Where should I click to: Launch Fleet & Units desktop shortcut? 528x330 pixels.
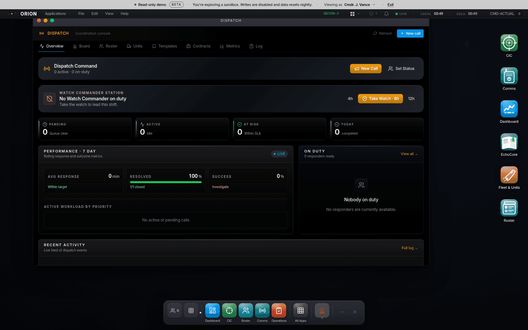[509, 175]
